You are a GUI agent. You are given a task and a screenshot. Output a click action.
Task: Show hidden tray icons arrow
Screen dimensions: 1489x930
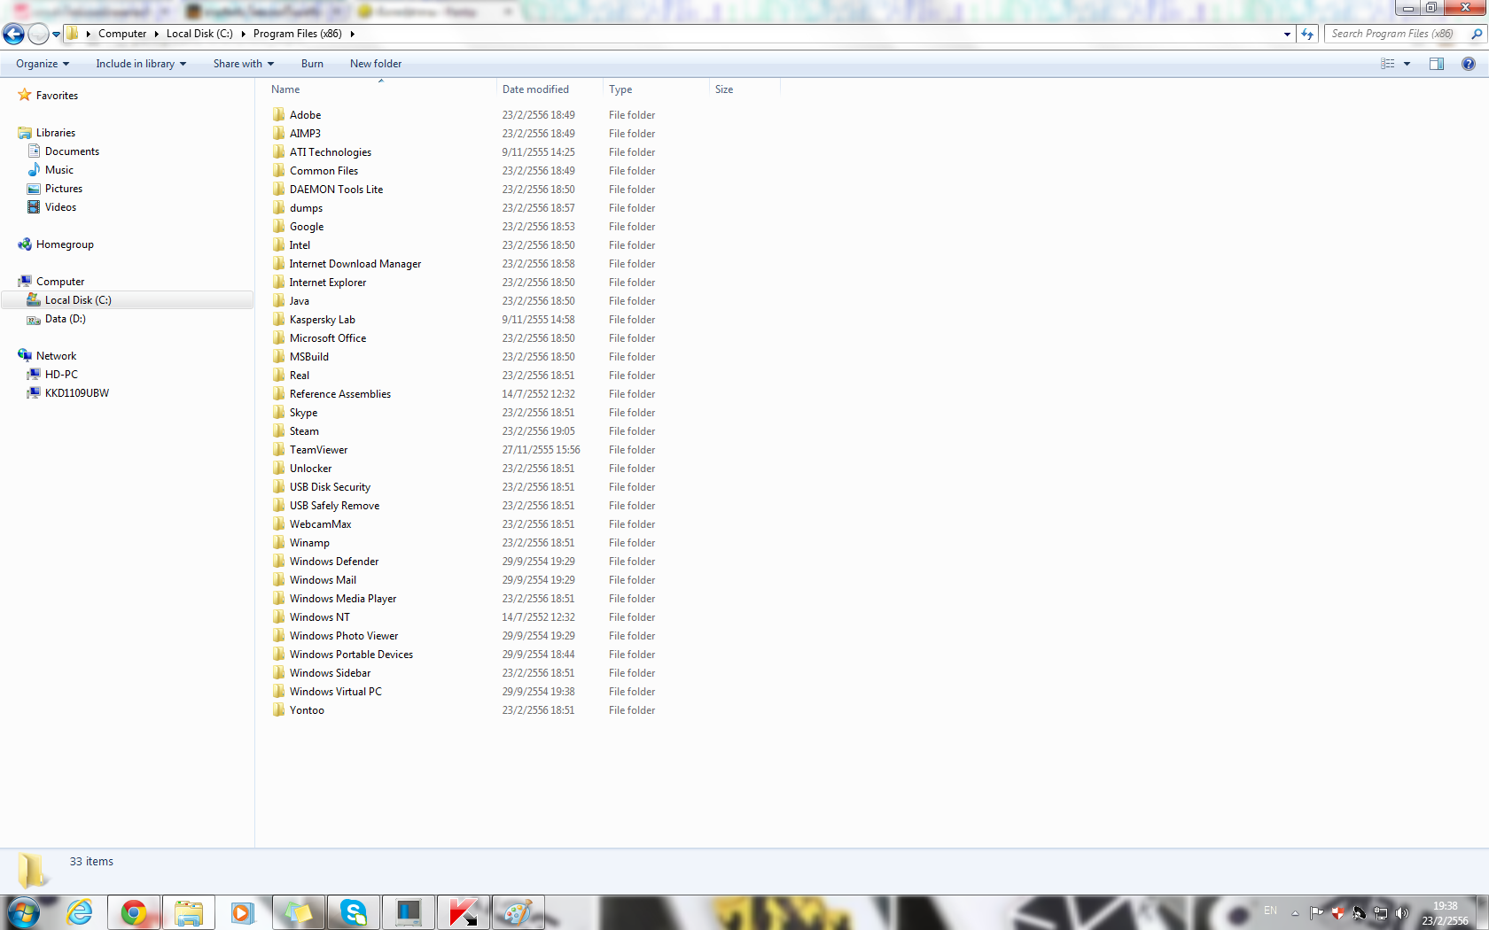click(x=1295, y=912)
